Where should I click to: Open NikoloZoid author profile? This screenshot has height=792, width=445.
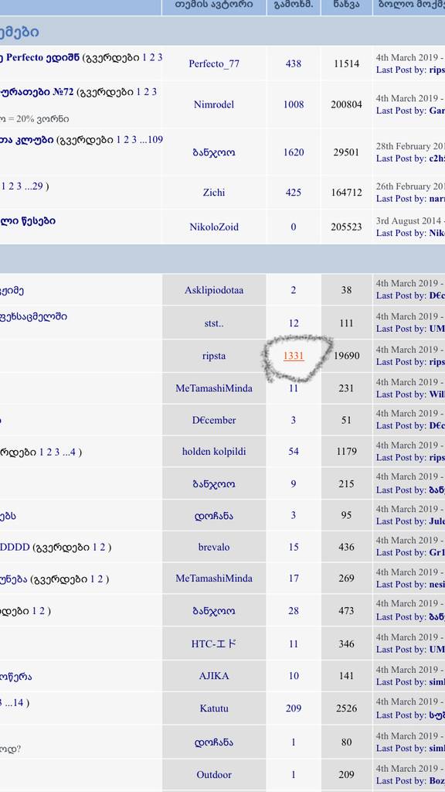pos(214,227)
